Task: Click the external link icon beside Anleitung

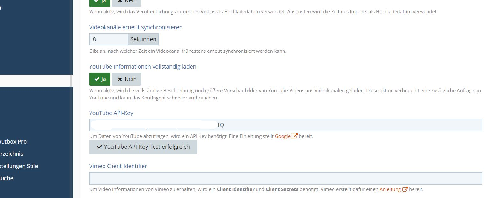Action: (405, 189)
